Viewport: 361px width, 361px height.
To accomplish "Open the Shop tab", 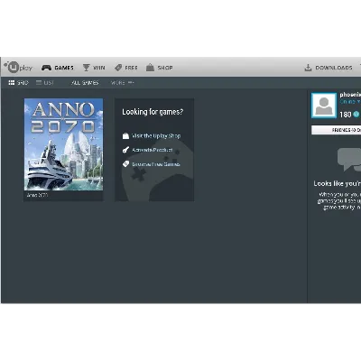I will (x=160, y=68).
